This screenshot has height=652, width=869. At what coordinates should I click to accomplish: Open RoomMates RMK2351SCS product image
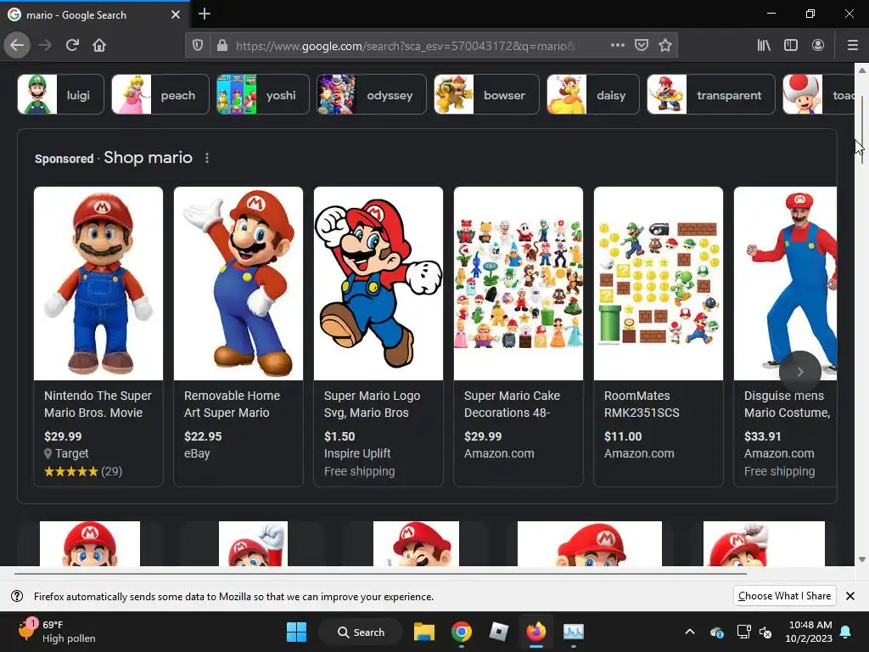click(x=659, y=284)
